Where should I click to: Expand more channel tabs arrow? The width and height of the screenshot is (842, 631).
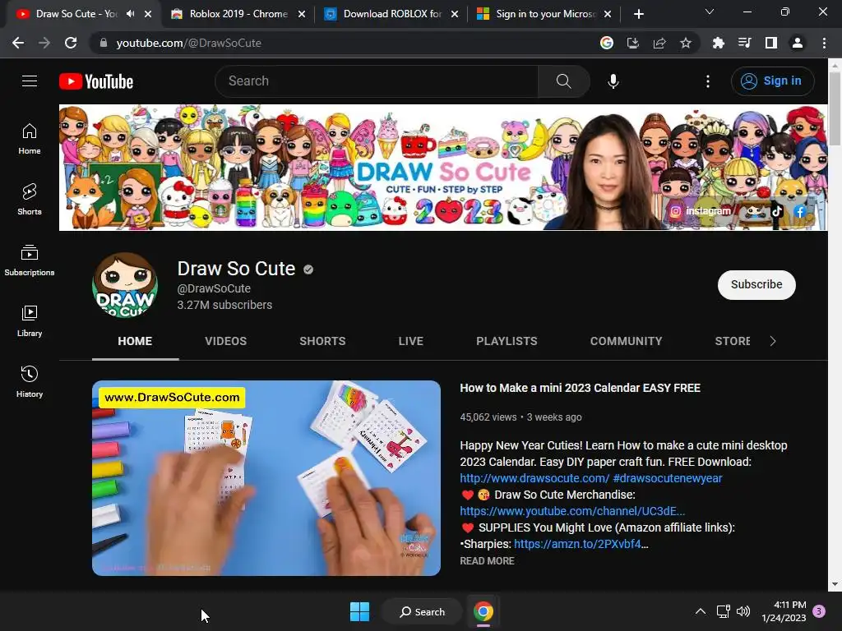click(x=773, y=341)
